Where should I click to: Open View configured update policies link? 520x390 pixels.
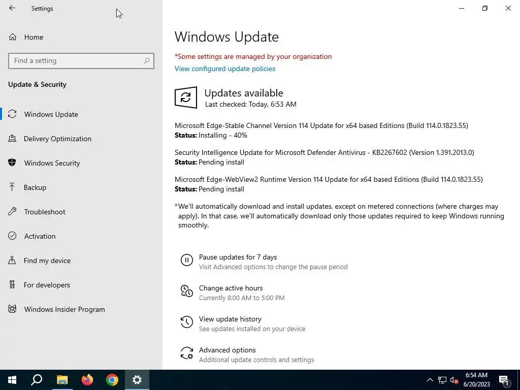(x=225, y=69)
